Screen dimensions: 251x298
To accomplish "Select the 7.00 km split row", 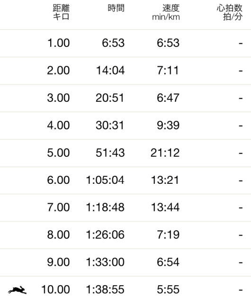I will click(x=125, y=208).
